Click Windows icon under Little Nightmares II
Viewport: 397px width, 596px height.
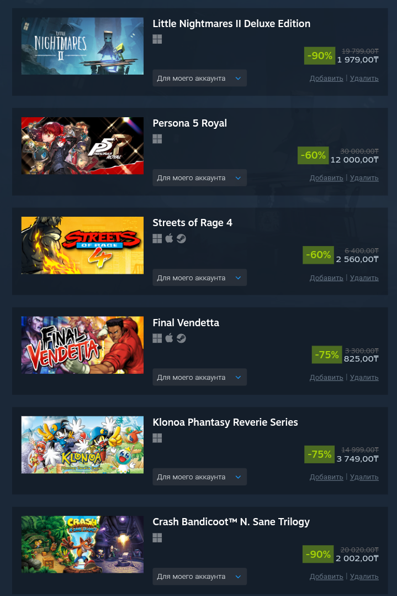(157, 39)
